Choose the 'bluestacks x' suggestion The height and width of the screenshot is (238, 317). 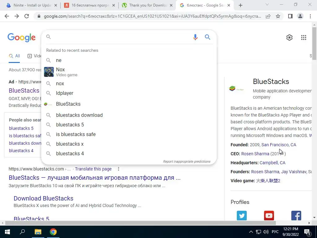(129, 144)
